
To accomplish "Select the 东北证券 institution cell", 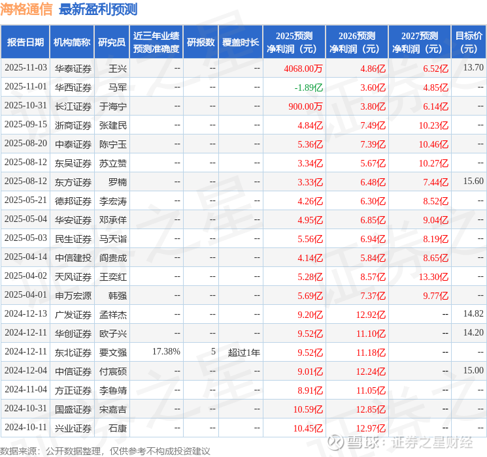I will pos(73,353).
